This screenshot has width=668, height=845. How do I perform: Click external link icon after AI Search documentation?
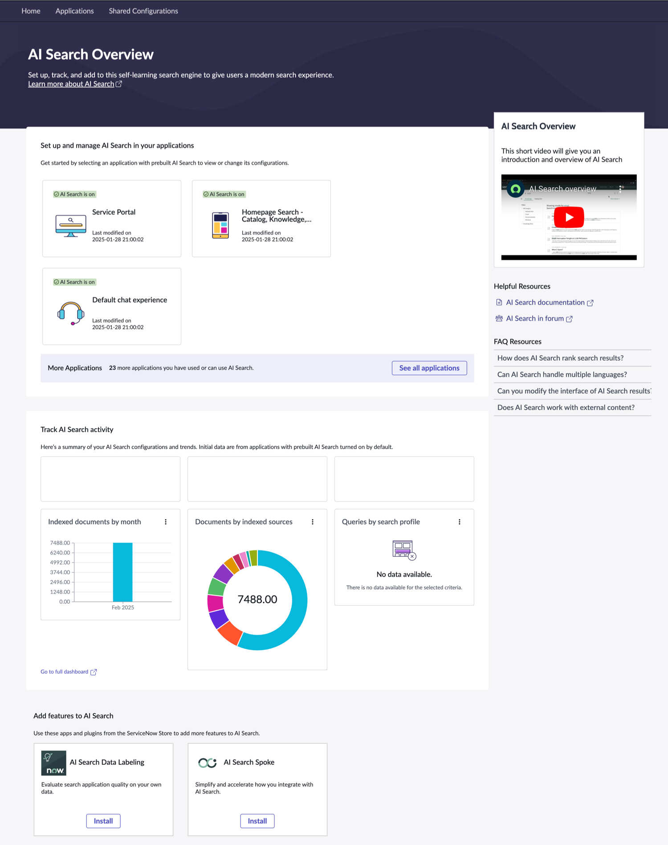(590, 303)
